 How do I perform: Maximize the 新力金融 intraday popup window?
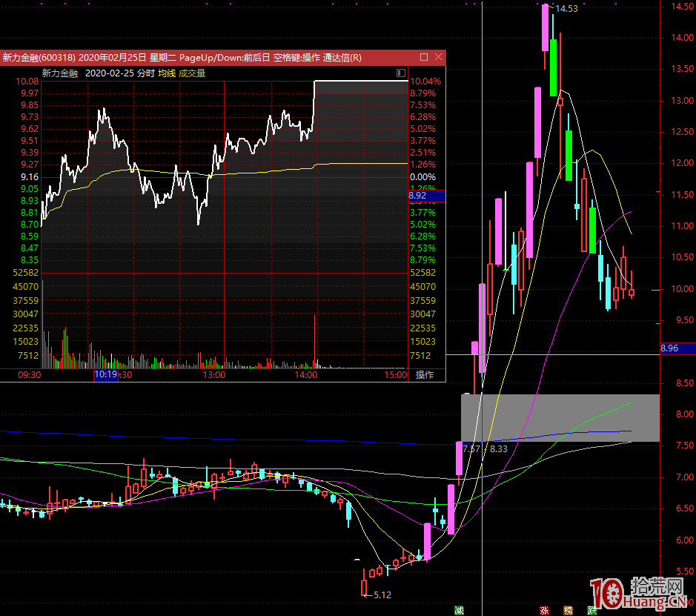(424, 57)
